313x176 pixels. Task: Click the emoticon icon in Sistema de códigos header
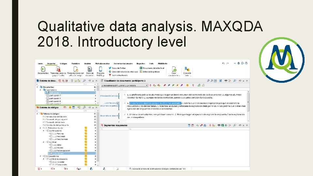point(70,107)
